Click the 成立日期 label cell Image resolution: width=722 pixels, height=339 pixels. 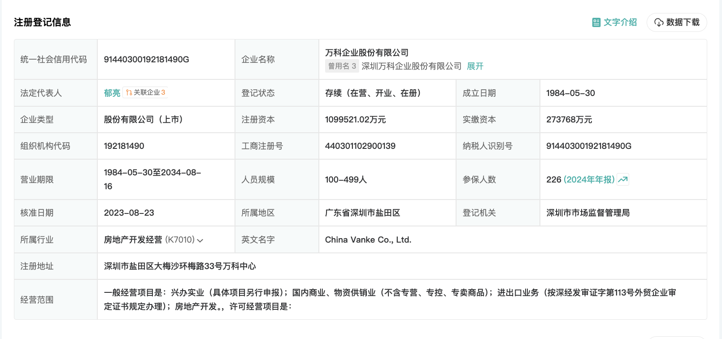(x=498, y=93)
